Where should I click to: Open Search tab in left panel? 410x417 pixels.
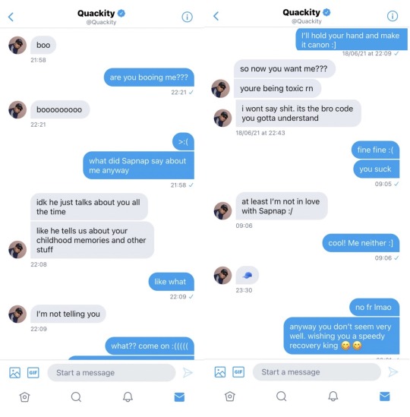[76, 396]
